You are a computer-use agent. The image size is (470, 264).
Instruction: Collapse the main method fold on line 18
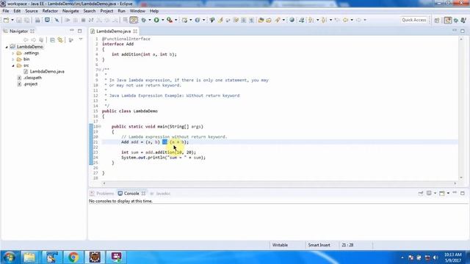[100, 127]
